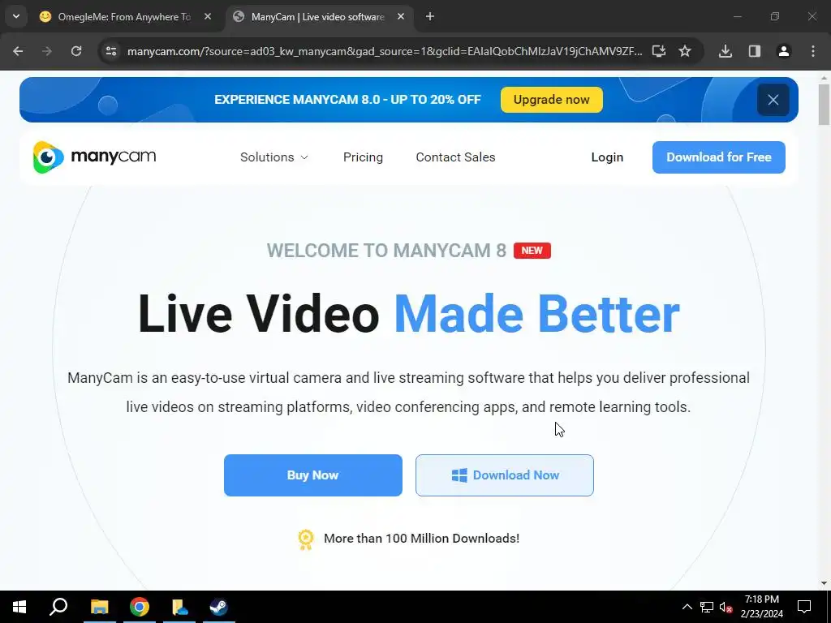Screen dimensions: 831x623
Task: Expand the Solutions dropdown menu
Action: tap(274, 157)
